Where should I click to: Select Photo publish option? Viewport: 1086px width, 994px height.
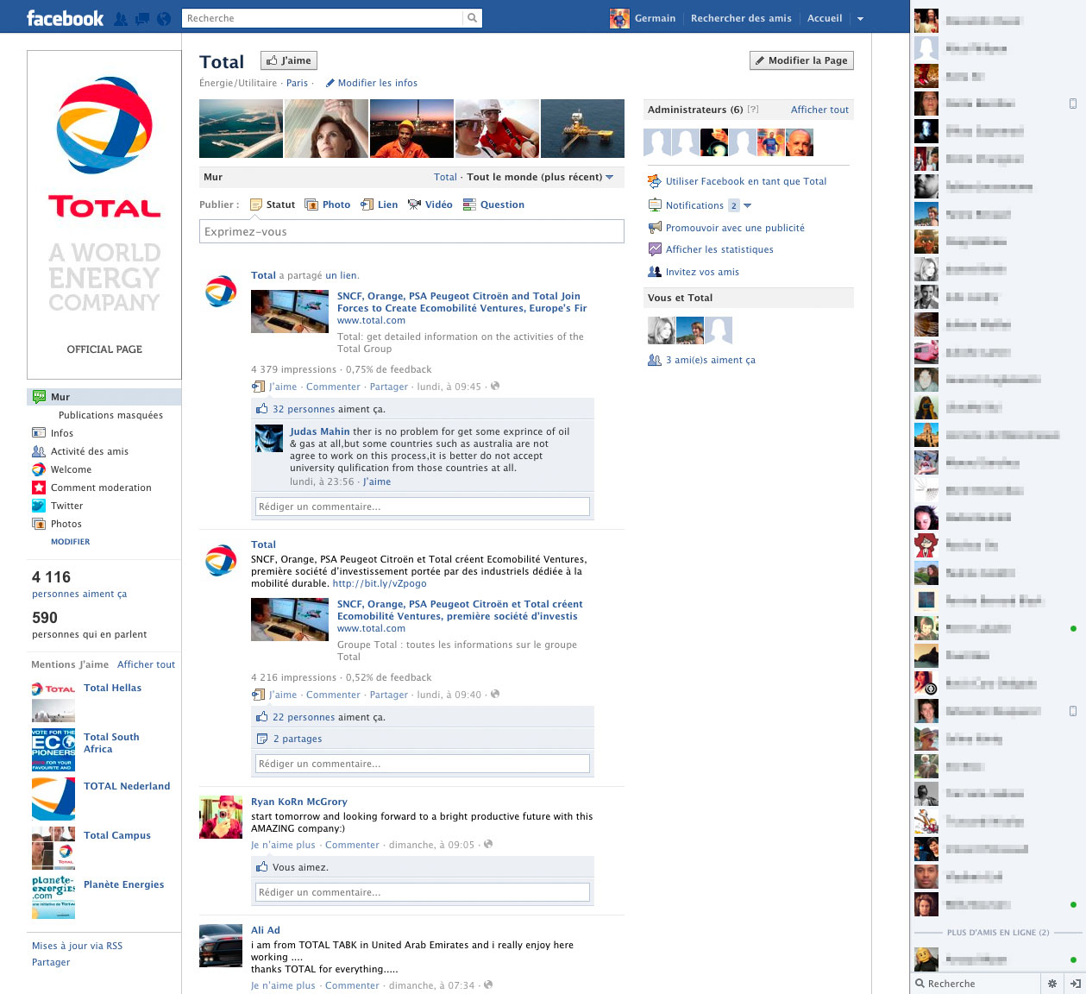pyautogui.click(x=328, y=204)
